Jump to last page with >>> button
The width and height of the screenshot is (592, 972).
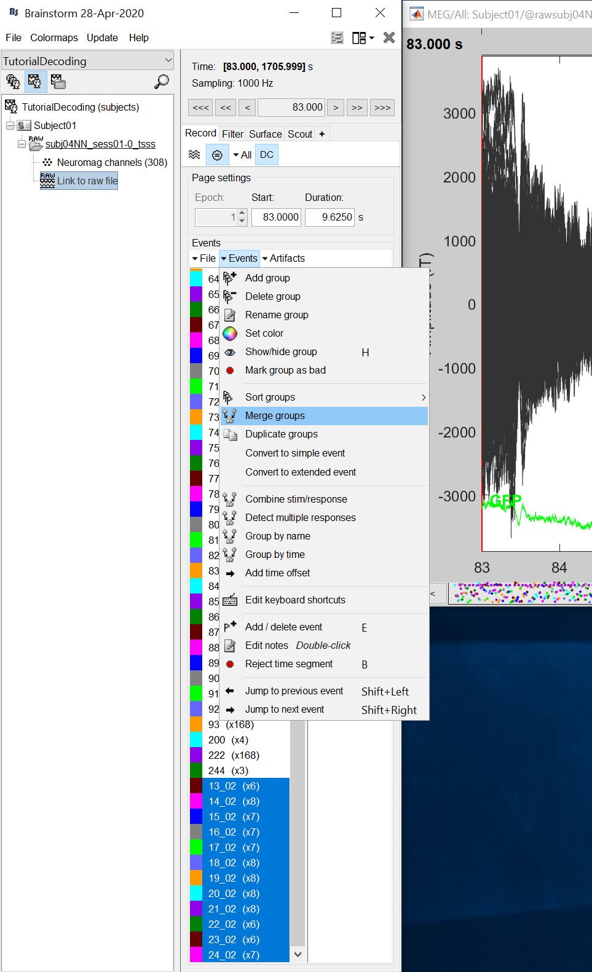pyautogui.click(x=382, y=108)
